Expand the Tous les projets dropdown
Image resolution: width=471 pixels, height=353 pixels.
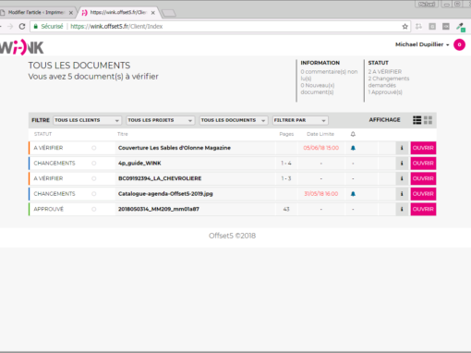(160, 120)
